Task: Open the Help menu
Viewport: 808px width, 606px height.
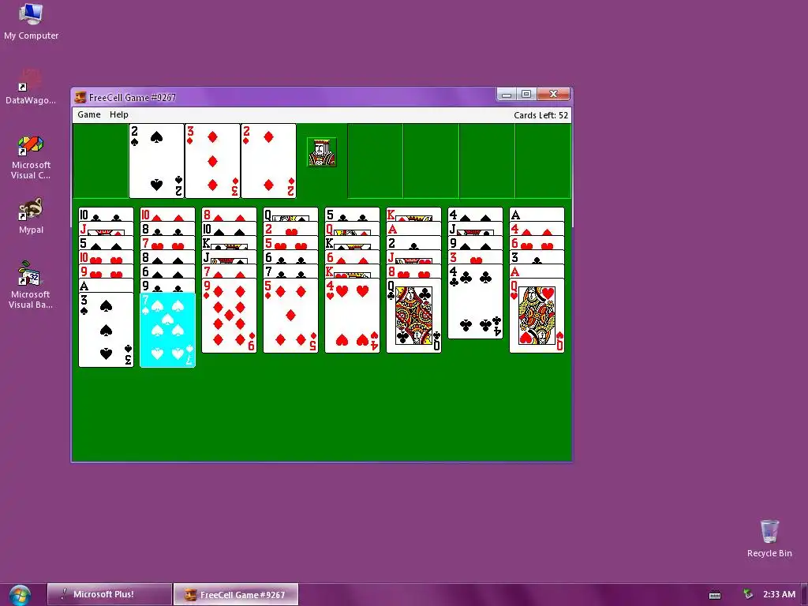Action: coord(118,114)
